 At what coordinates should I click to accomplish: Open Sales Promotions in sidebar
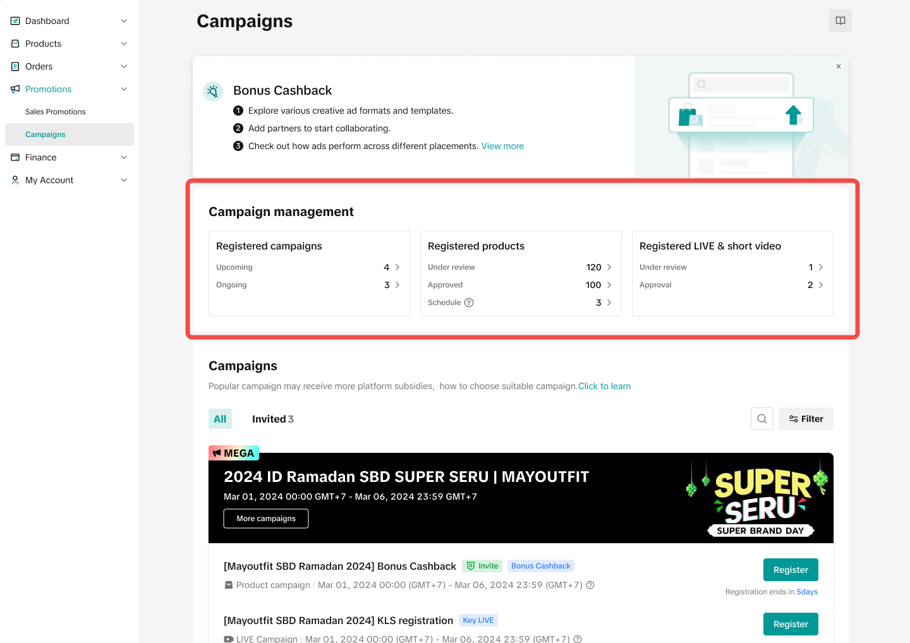56,112
